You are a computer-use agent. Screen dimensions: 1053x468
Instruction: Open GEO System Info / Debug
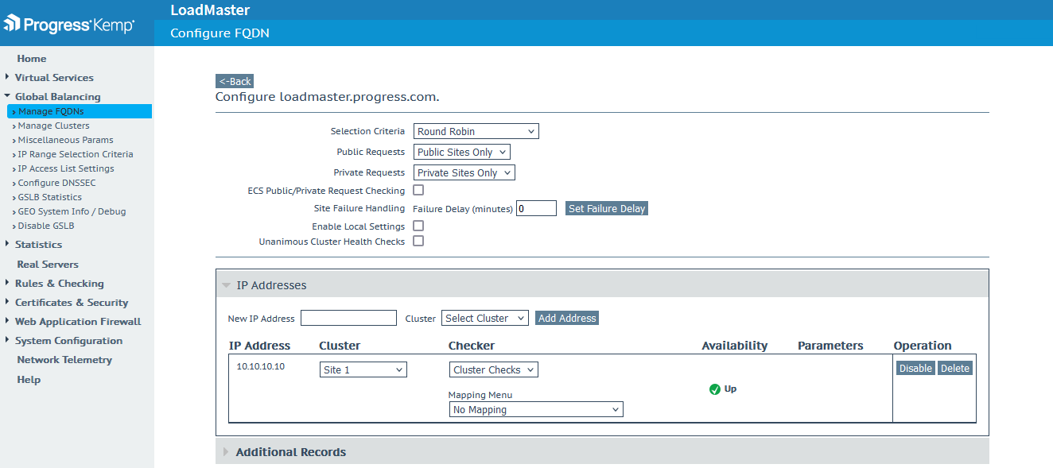pos(72,211)
